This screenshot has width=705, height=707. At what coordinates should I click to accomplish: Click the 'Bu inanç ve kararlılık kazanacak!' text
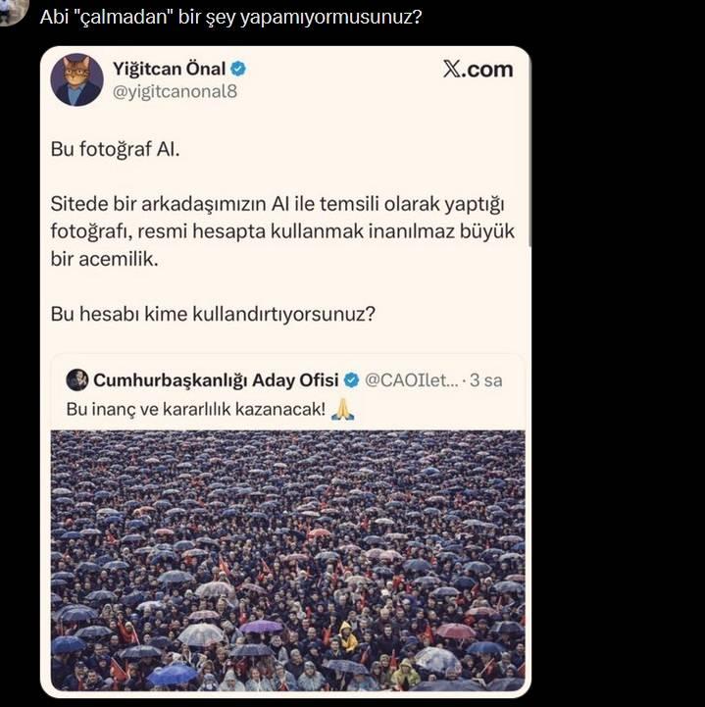(x=196, y=410)
